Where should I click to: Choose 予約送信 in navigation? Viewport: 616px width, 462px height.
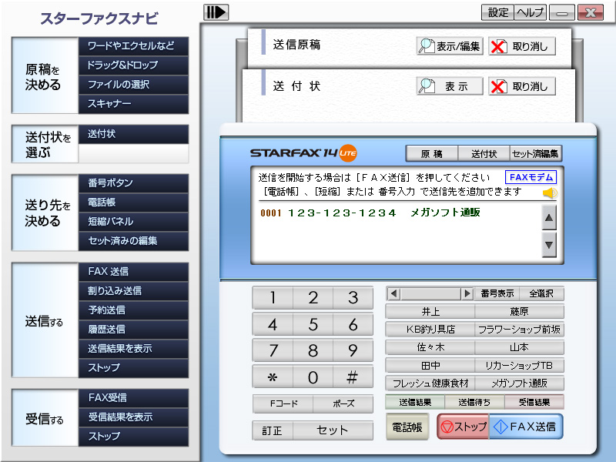coord(133,310)
